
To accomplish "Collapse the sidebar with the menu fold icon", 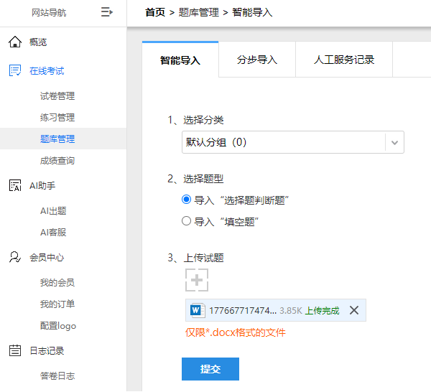I will tap(106, 12).
